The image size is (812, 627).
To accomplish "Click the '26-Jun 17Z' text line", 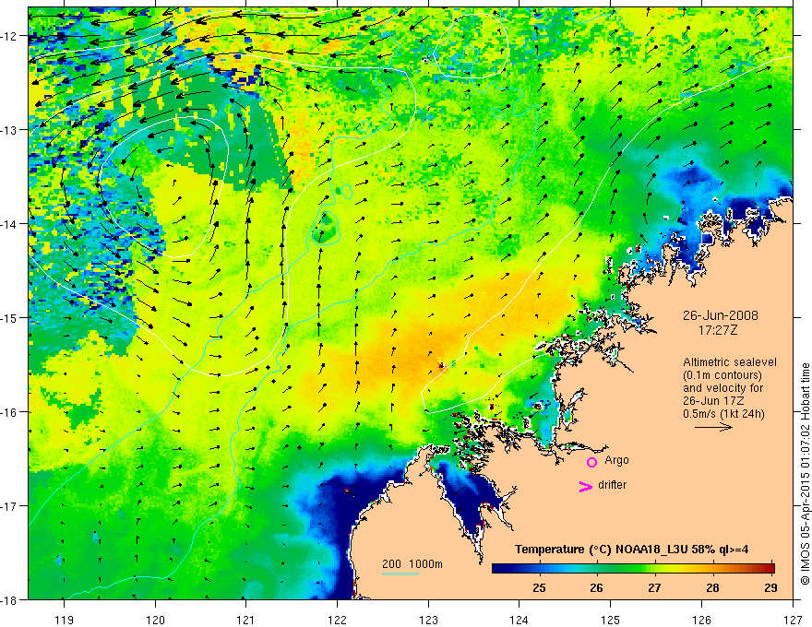I will (x=716, y=401).
